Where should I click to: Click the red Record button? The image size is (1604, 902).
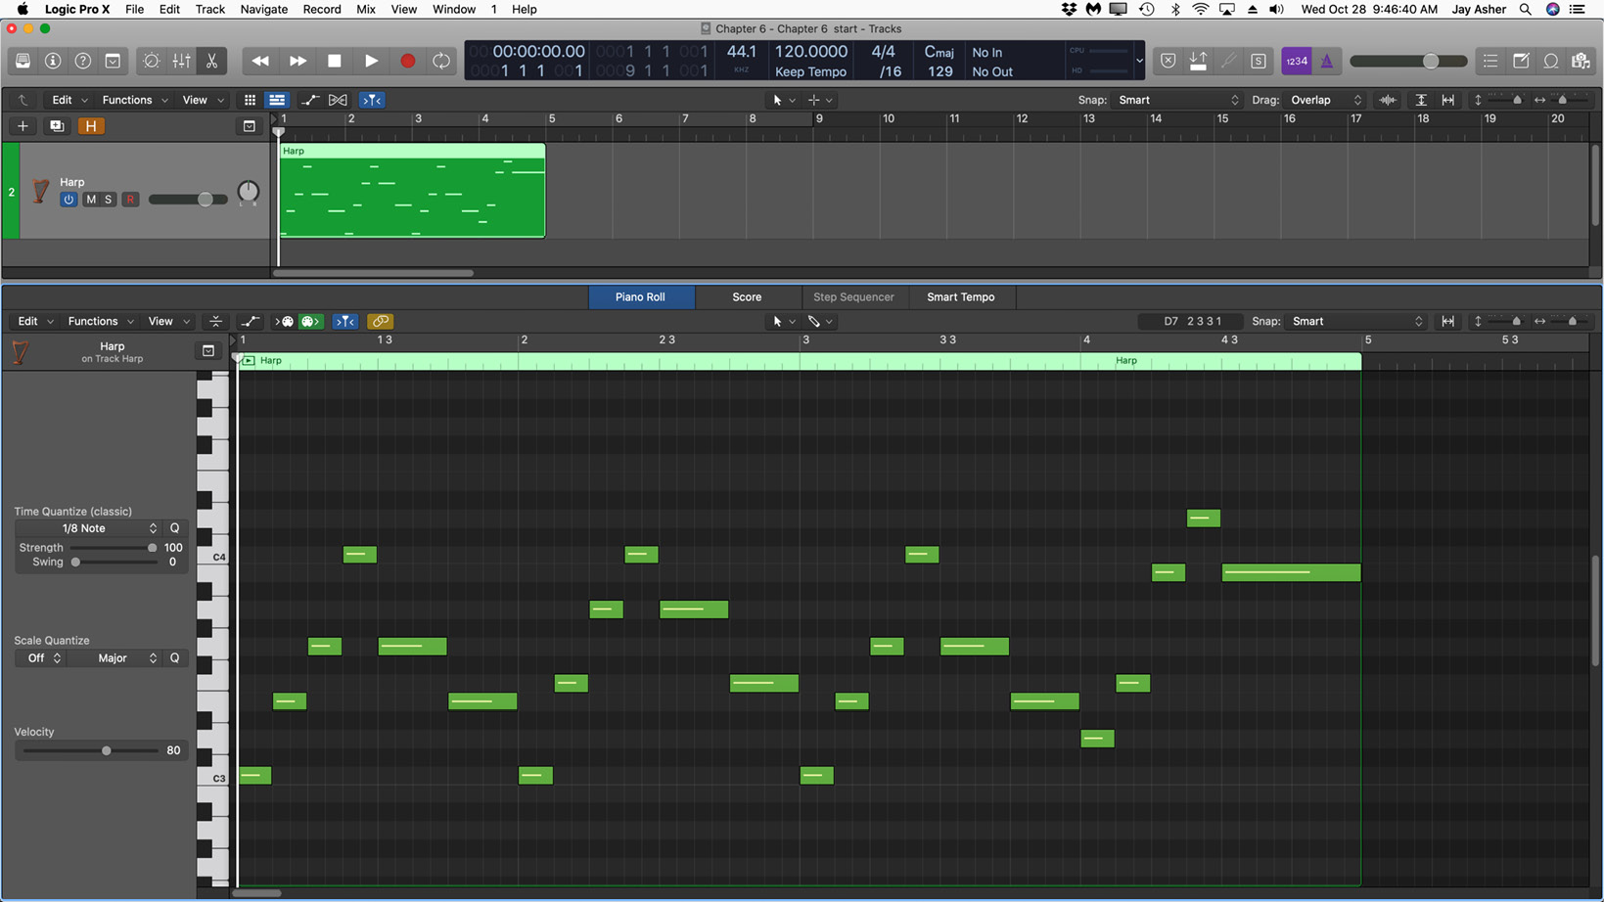pos(408,61)
